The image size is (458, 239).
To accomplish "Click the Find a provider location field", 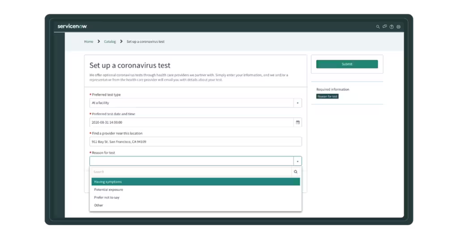I will click(x=195, y=141).
